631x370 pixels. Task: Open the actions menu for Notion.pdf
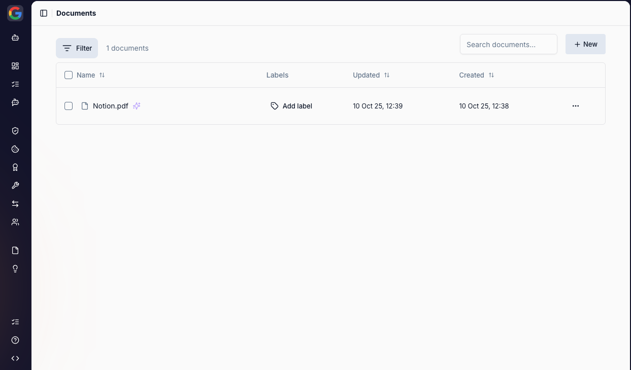(576, 106)
